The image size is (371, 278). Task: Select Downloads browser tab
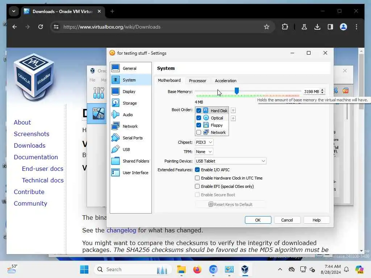(x=62, y=11)
